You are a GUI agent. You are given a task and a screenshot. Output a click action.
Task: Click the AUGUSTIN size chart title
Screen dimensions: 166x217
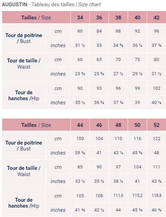pyautogui.click(x=51, y=5)
